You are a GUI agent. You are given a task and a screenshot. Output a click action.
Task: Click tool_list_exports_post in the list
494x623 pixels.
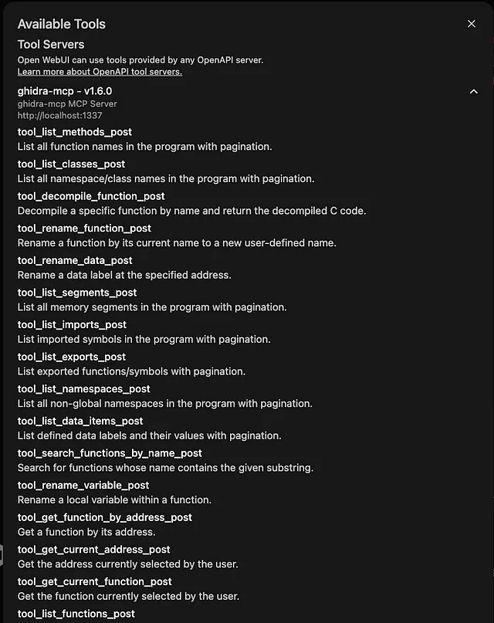(72, 357)
